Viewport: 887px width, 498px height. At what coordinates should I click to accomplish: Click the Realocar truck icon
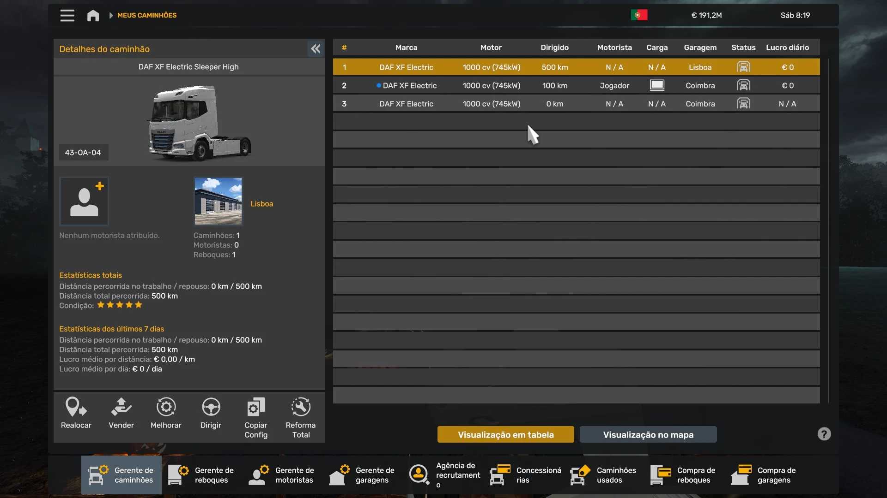pyautogui.click(x=76, y=408)
